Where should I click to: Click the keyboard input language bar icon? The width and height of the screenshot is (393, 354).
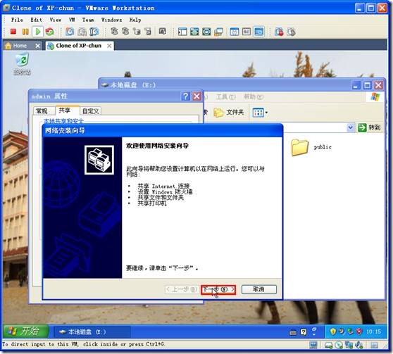(293, 333)
